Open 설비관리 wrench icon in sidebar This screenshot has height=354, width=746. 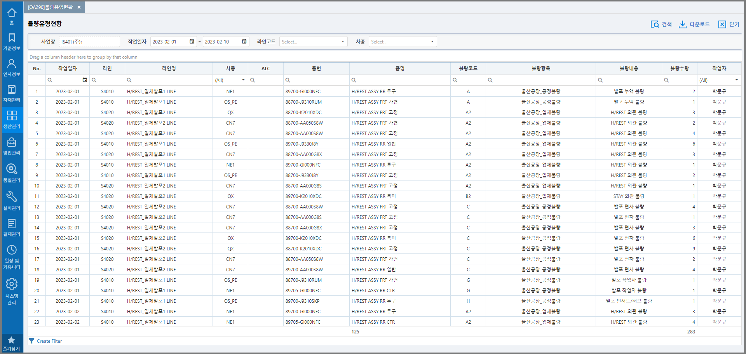[x=12, y=200]
